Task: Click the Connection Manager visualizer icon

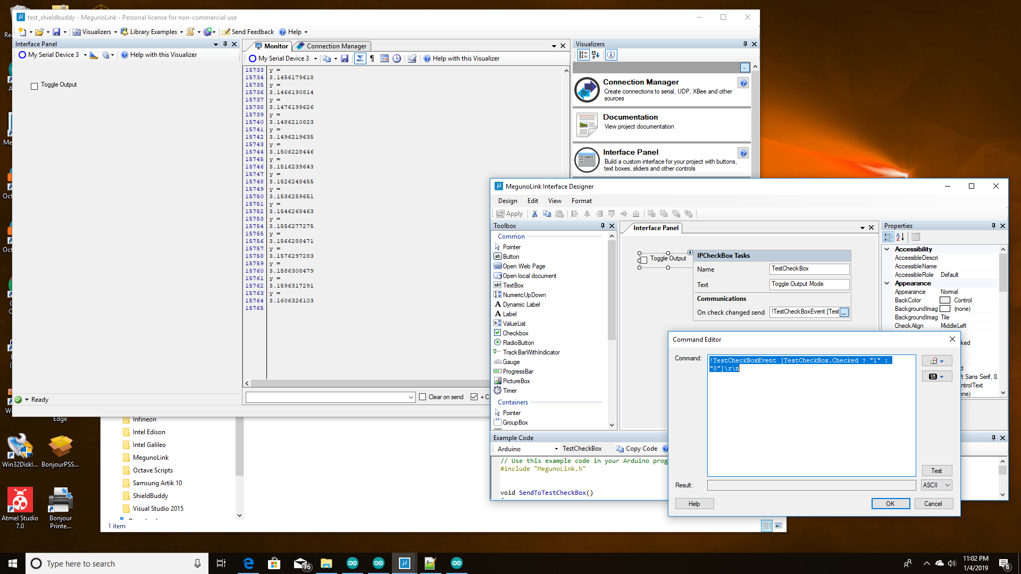Action: tap(587, 90)
